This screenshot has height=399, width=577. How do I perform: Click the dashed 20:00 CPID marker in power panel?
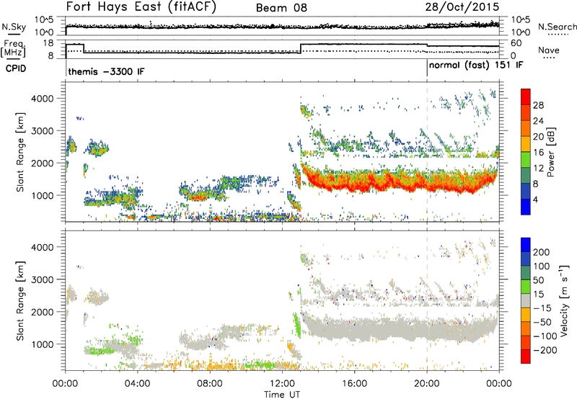click(427, 151)
